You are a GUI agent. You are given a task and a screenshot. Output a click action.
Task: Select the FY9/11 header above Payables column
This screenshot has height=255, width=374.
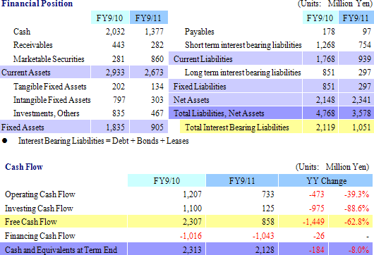pos(356,18)
